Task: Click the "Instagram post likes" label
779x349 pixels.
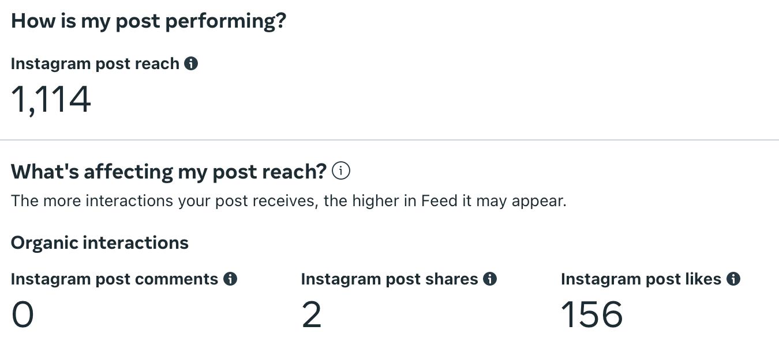Action: (641, 279)
